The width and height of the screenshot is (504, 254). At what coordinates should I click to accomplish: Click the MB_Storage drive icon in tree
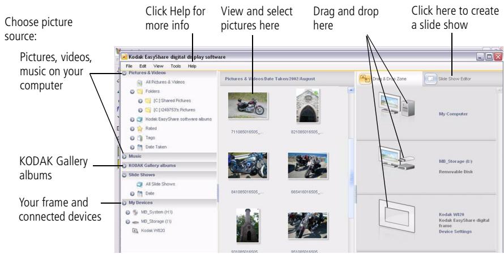coord(135,222)
